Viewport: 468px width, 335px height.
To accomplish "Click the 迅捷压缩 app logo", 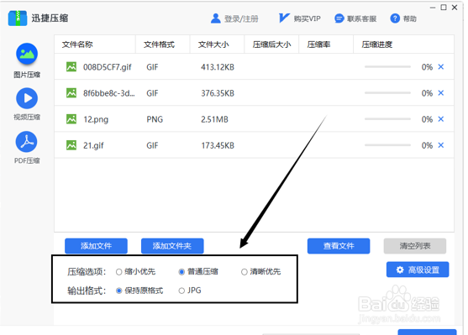I will coord(18,18).
